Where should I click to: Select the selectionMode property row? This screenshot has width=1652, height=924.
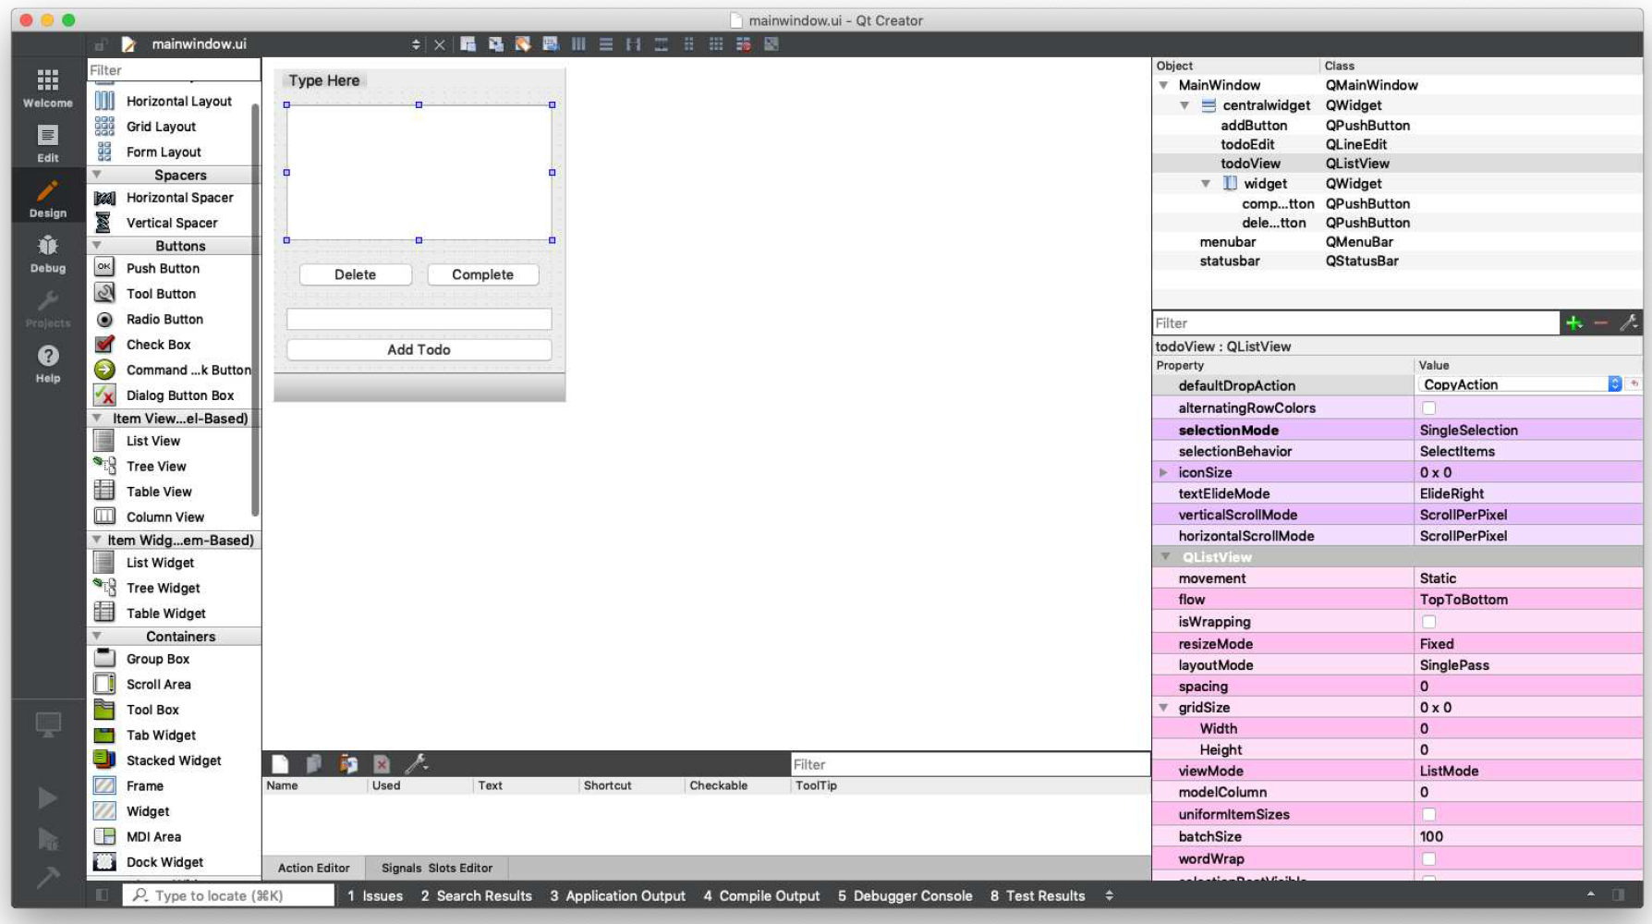(x=1397, y=430)
